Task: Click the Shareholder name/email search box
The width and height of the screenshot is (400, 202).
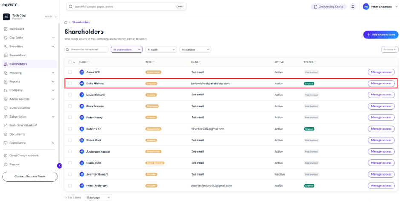Action: coord(86,49)
